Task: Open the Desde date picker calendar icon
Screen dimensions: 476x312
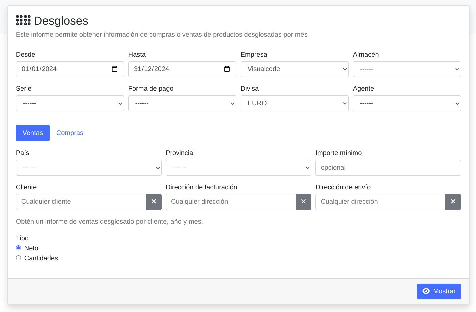Action: pos(115,69)
